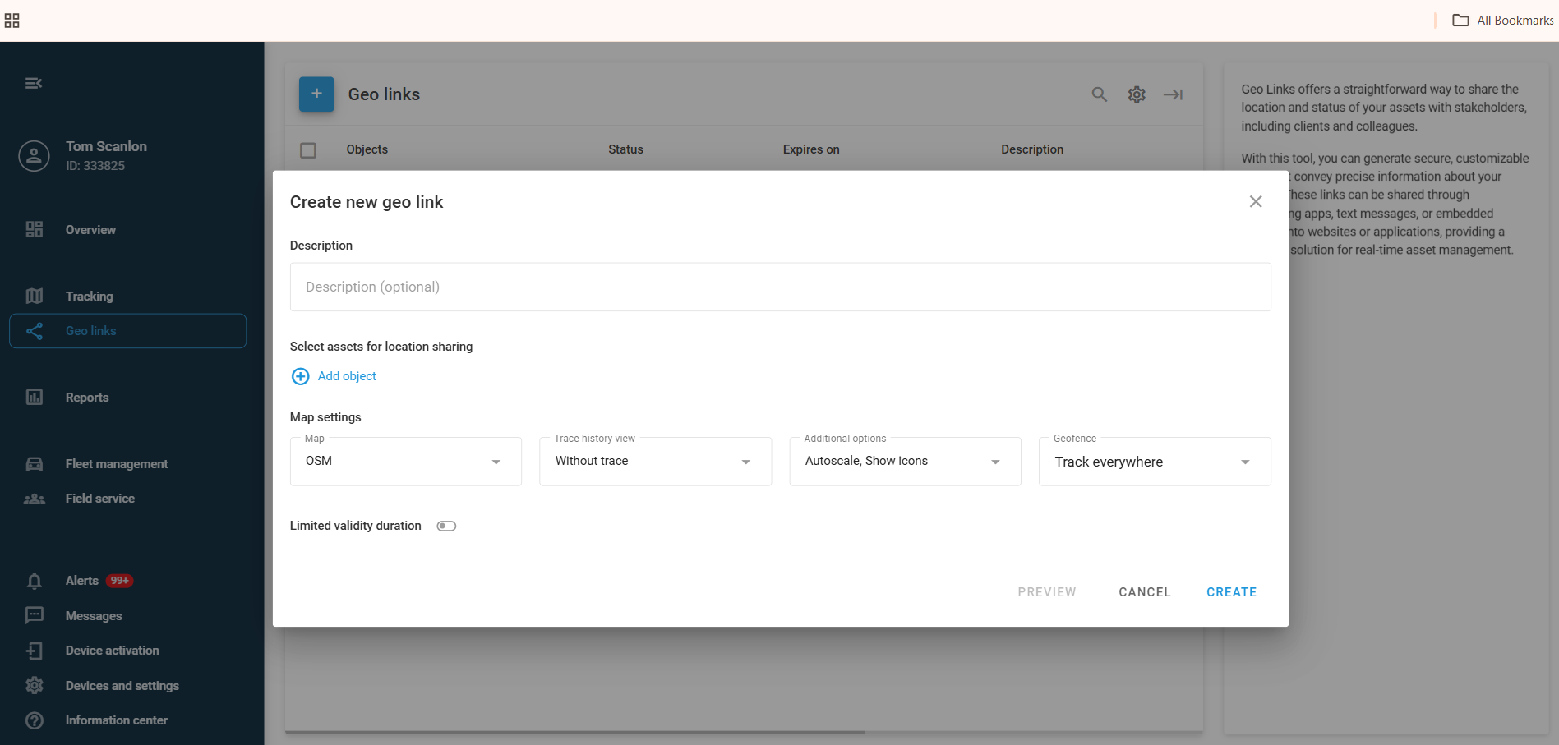Viewport: 1559px width, 745px height.
Task: Click the Messages chat icon
Action: click(x=34, y=615)
